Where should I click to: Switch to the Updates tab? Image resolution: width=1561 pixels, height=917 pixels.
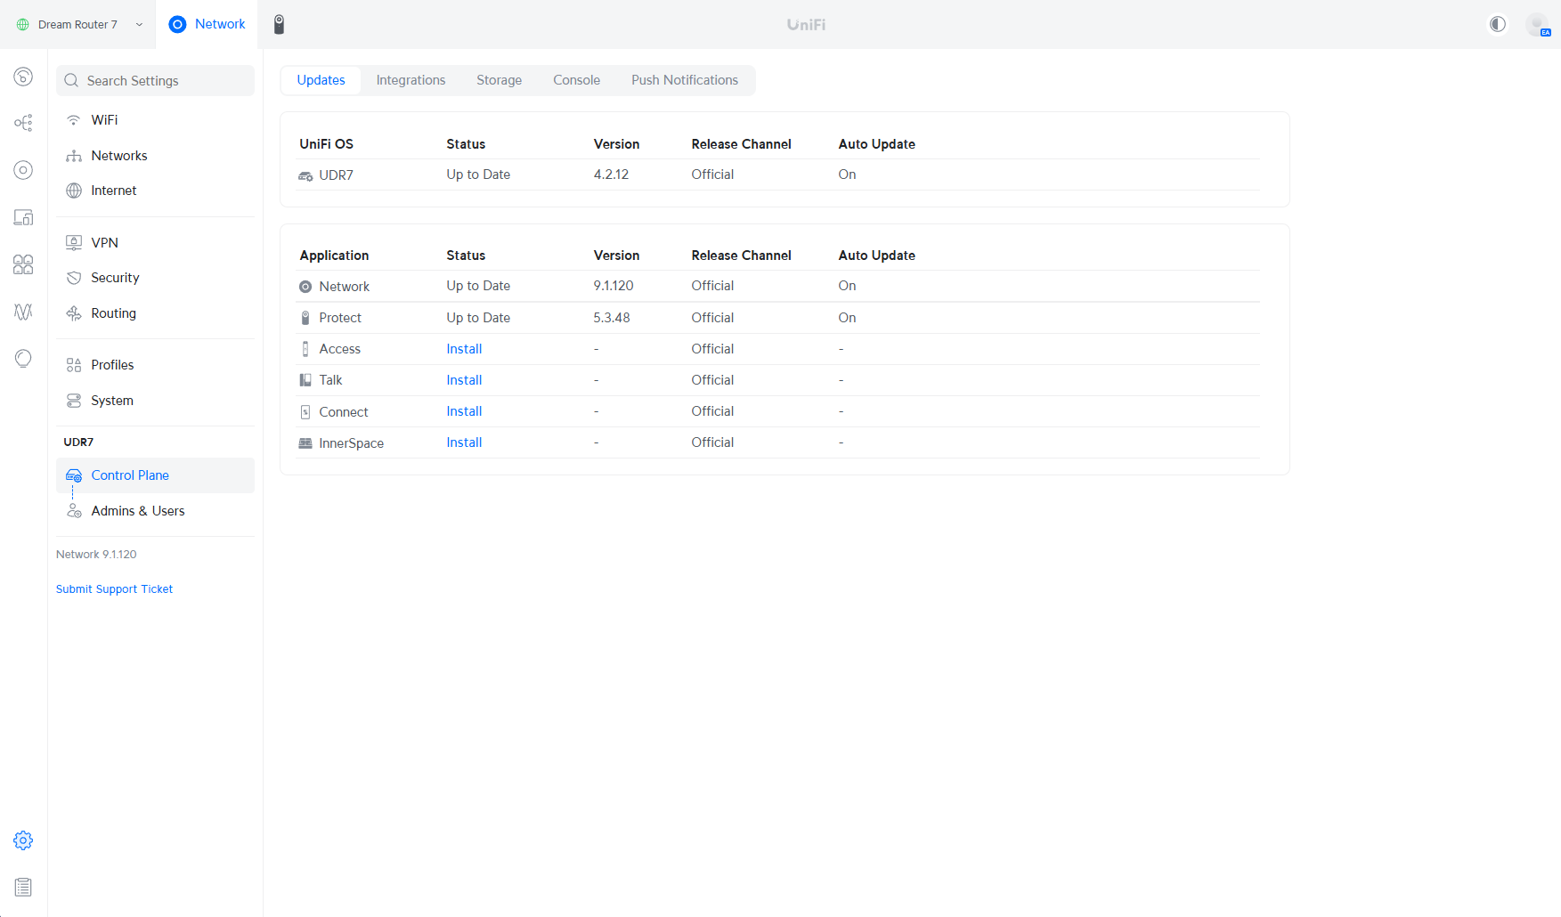point(321,80)
